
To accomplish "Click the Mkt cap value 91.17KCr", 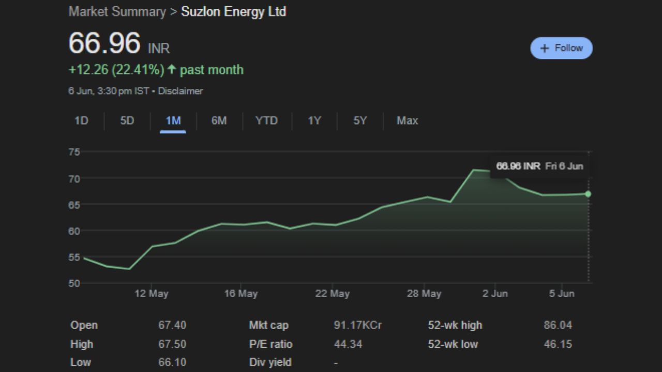I will 358,326.
